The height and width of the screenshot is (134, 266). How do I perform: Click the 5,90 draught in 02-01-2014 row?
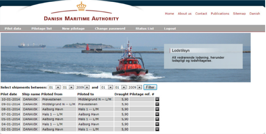tap(125, 129)
